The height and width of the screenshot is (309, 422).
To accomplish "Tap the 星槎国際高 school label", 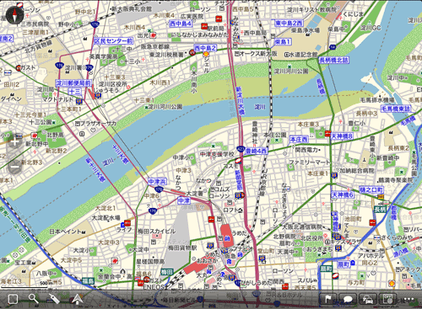I will pyautogui.click(x=150, y=261).
